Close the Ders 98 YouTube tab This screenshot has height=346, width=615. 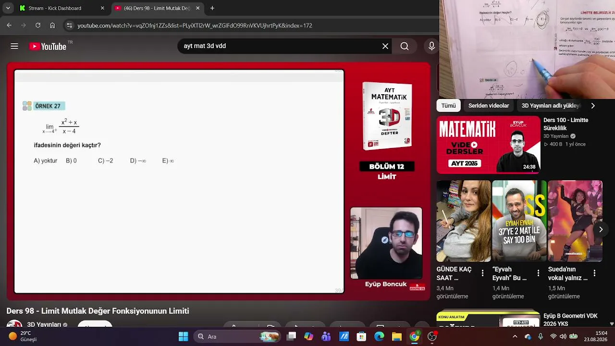click(x=197, y=8)
